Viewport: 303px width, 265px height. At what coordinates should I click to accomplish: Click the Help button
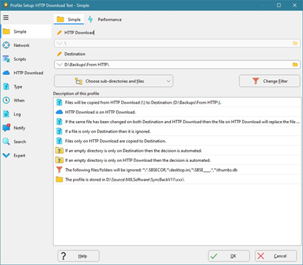[x=78, y=256]
